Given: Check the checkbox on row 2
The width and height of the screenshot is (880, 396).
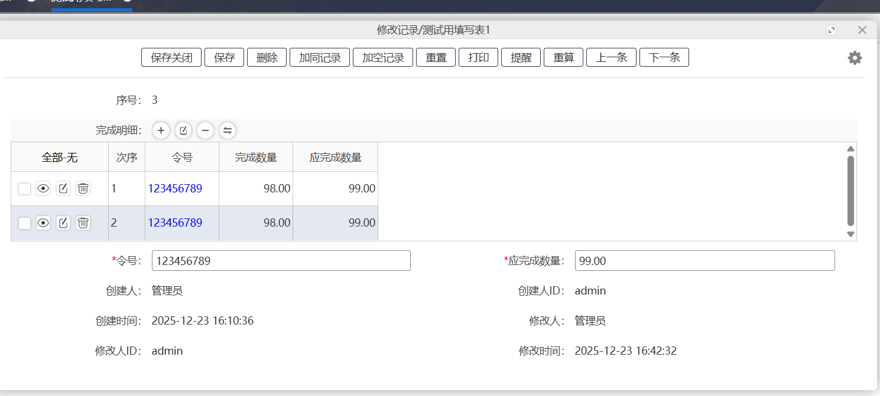Looking at the screenshot, I should 24,222.
